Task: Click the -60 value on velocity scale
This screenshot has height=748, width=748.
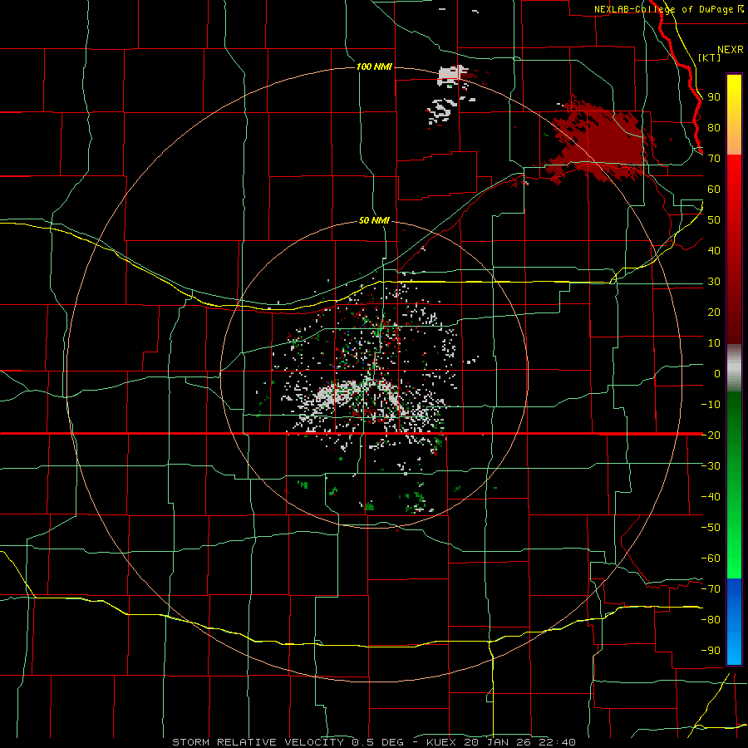Action: point(711,559)
